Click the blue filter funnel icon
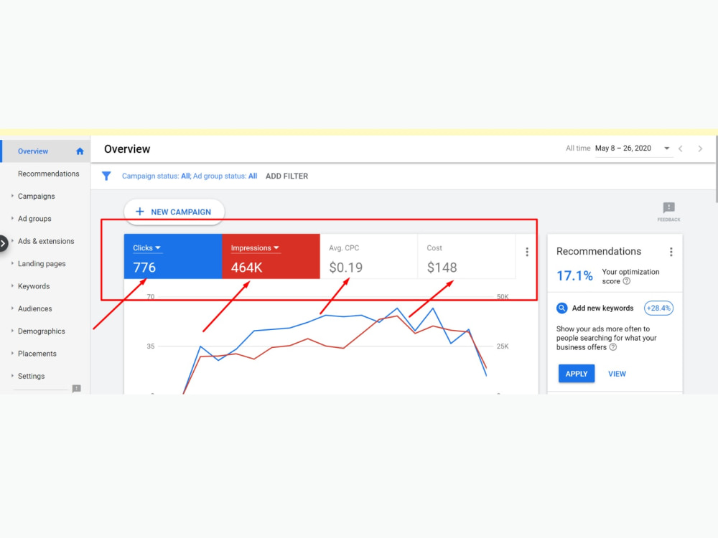718x538 pixels. pos(106,176)
